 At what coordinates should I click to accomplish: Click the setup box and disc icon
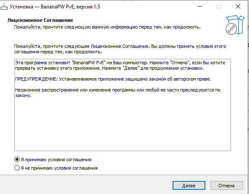pos(235,25)
